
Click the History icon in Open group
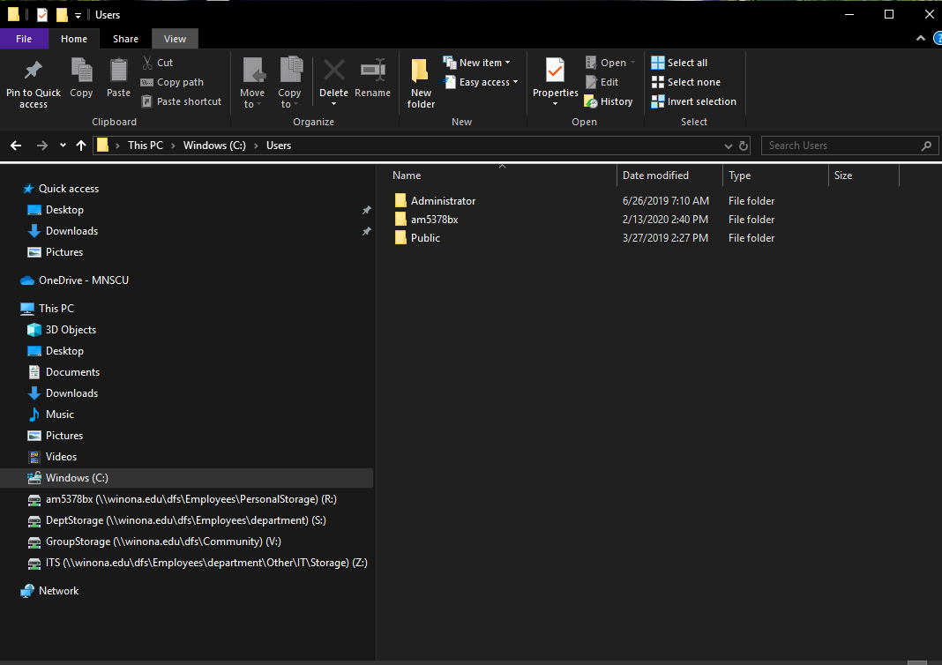click(x=591, y=101)
